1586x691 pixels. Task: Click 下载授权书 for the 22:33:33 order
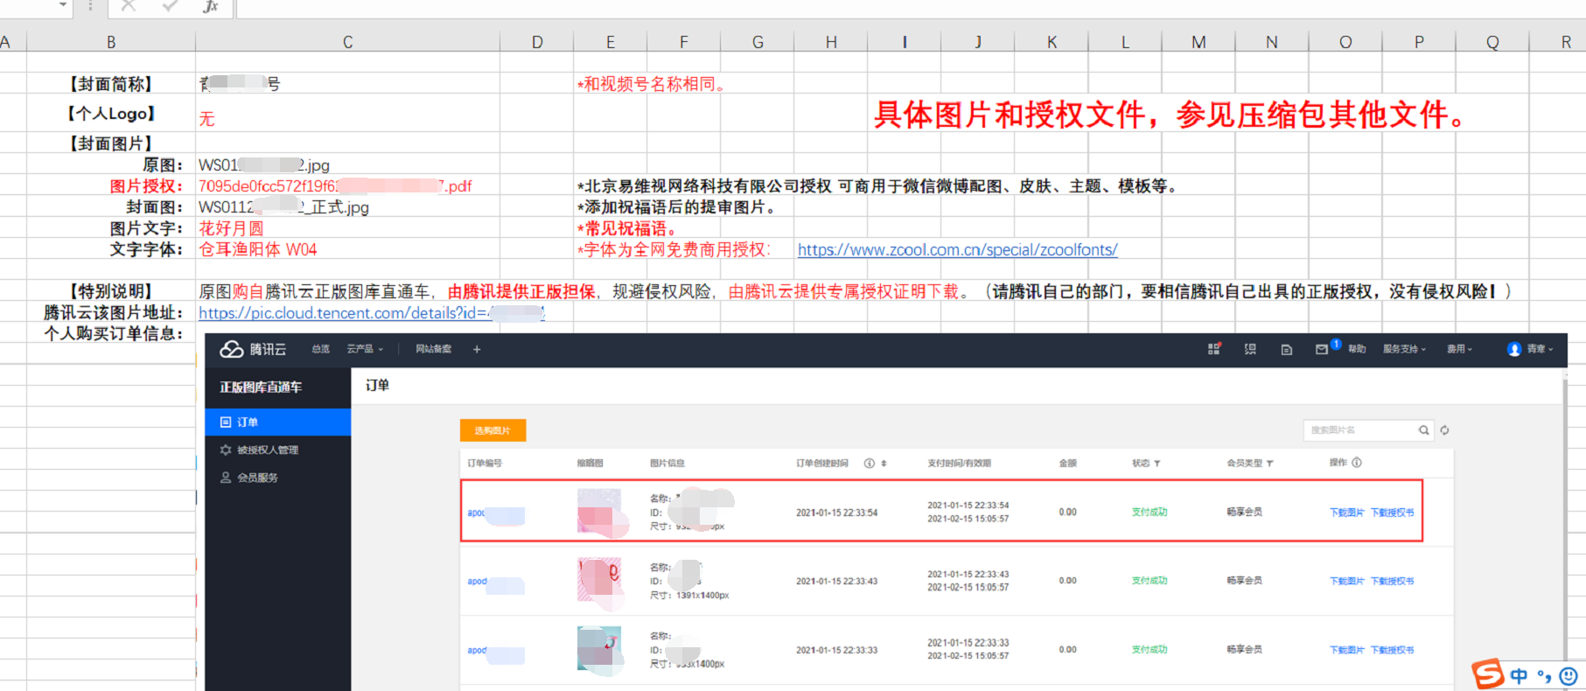click(1392, 650)
